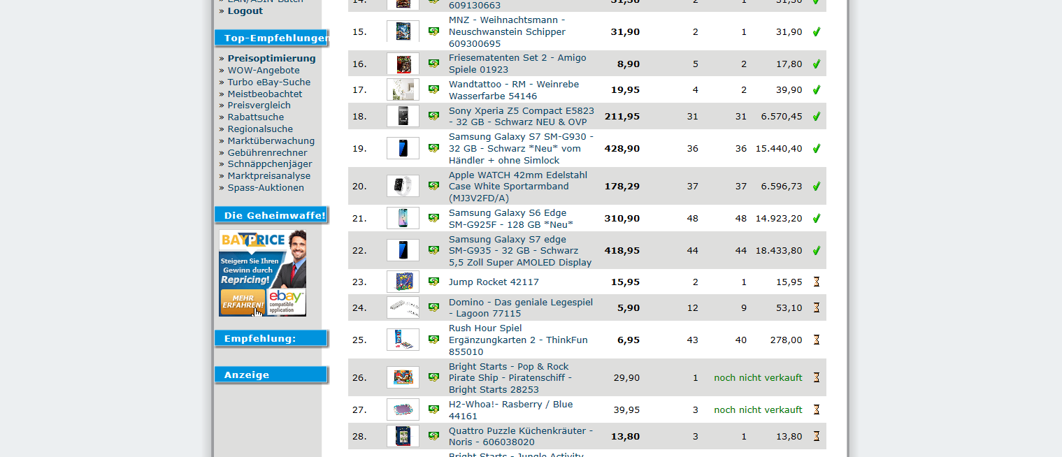Open the Samsung Galaxy S6 Edge thumbnail
Screen dimensions: 1062x457
coord(403,218)
